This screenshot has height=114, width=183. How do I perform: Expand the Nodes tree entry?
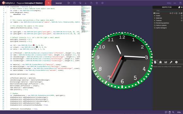155,16
